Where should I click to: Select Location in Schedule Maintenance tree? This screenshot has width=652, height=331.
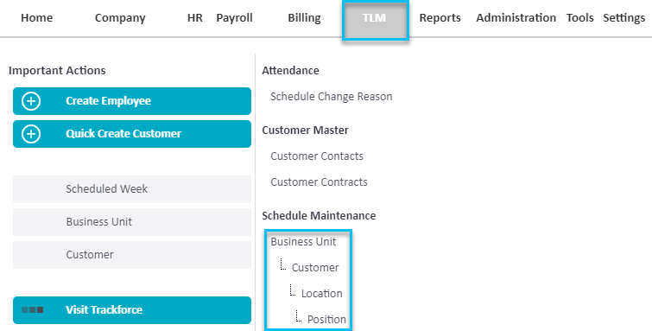tap(322, 294)
